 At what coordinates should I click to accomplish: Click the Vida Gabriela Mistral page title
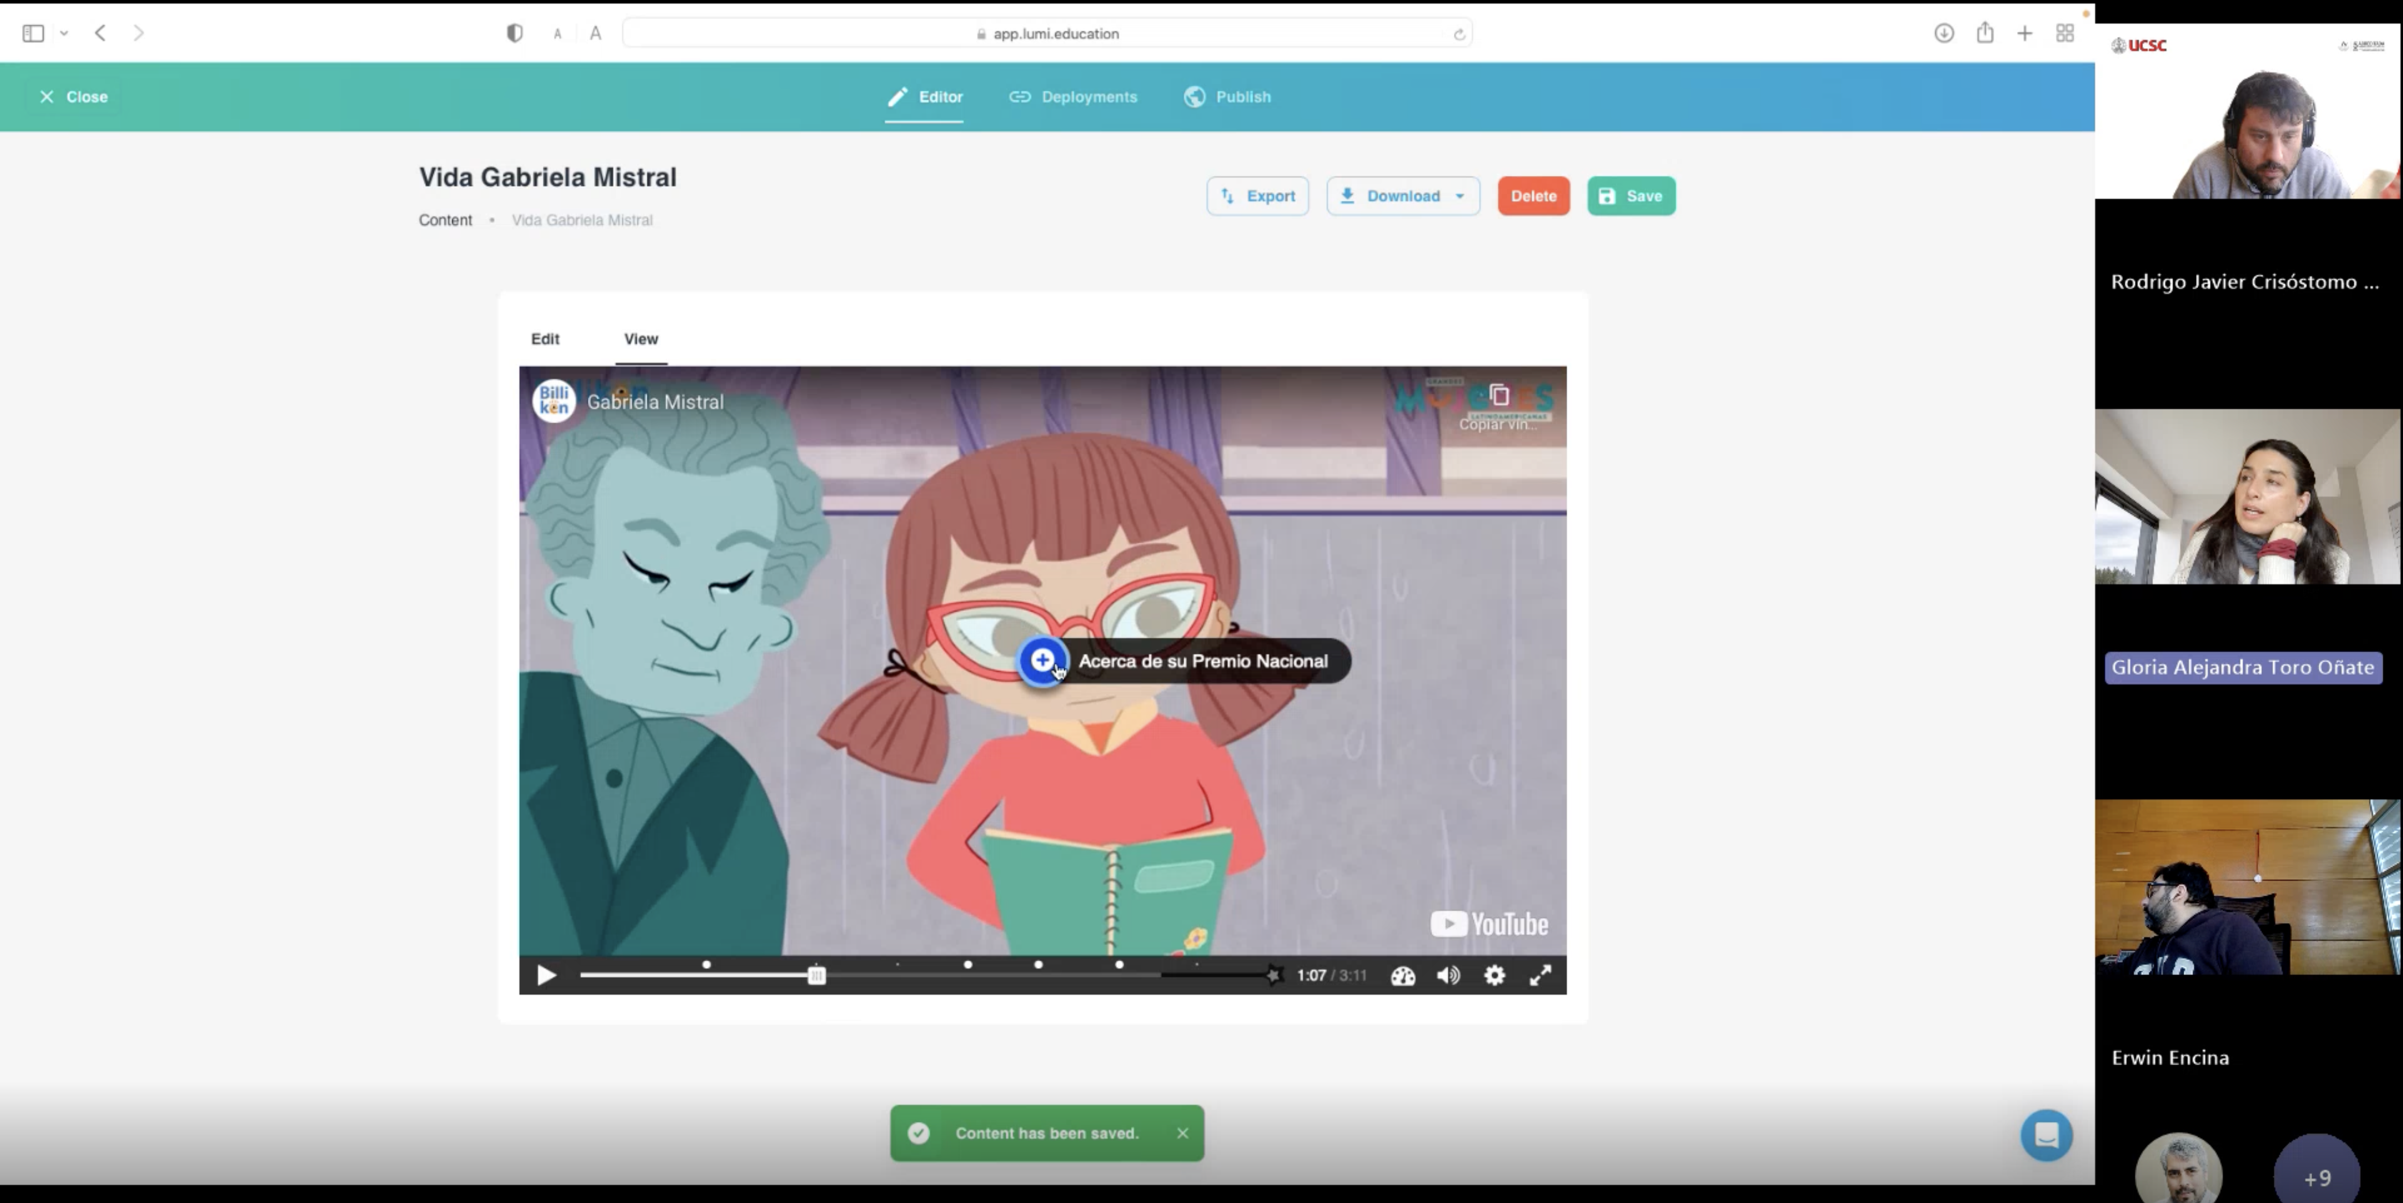pyautogui.click(x=548, y=177)
